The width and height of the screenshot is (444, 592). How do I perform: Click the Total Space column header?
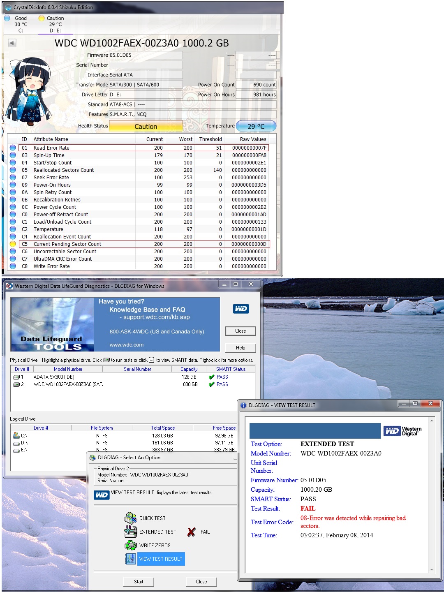[x=163, y=428]
